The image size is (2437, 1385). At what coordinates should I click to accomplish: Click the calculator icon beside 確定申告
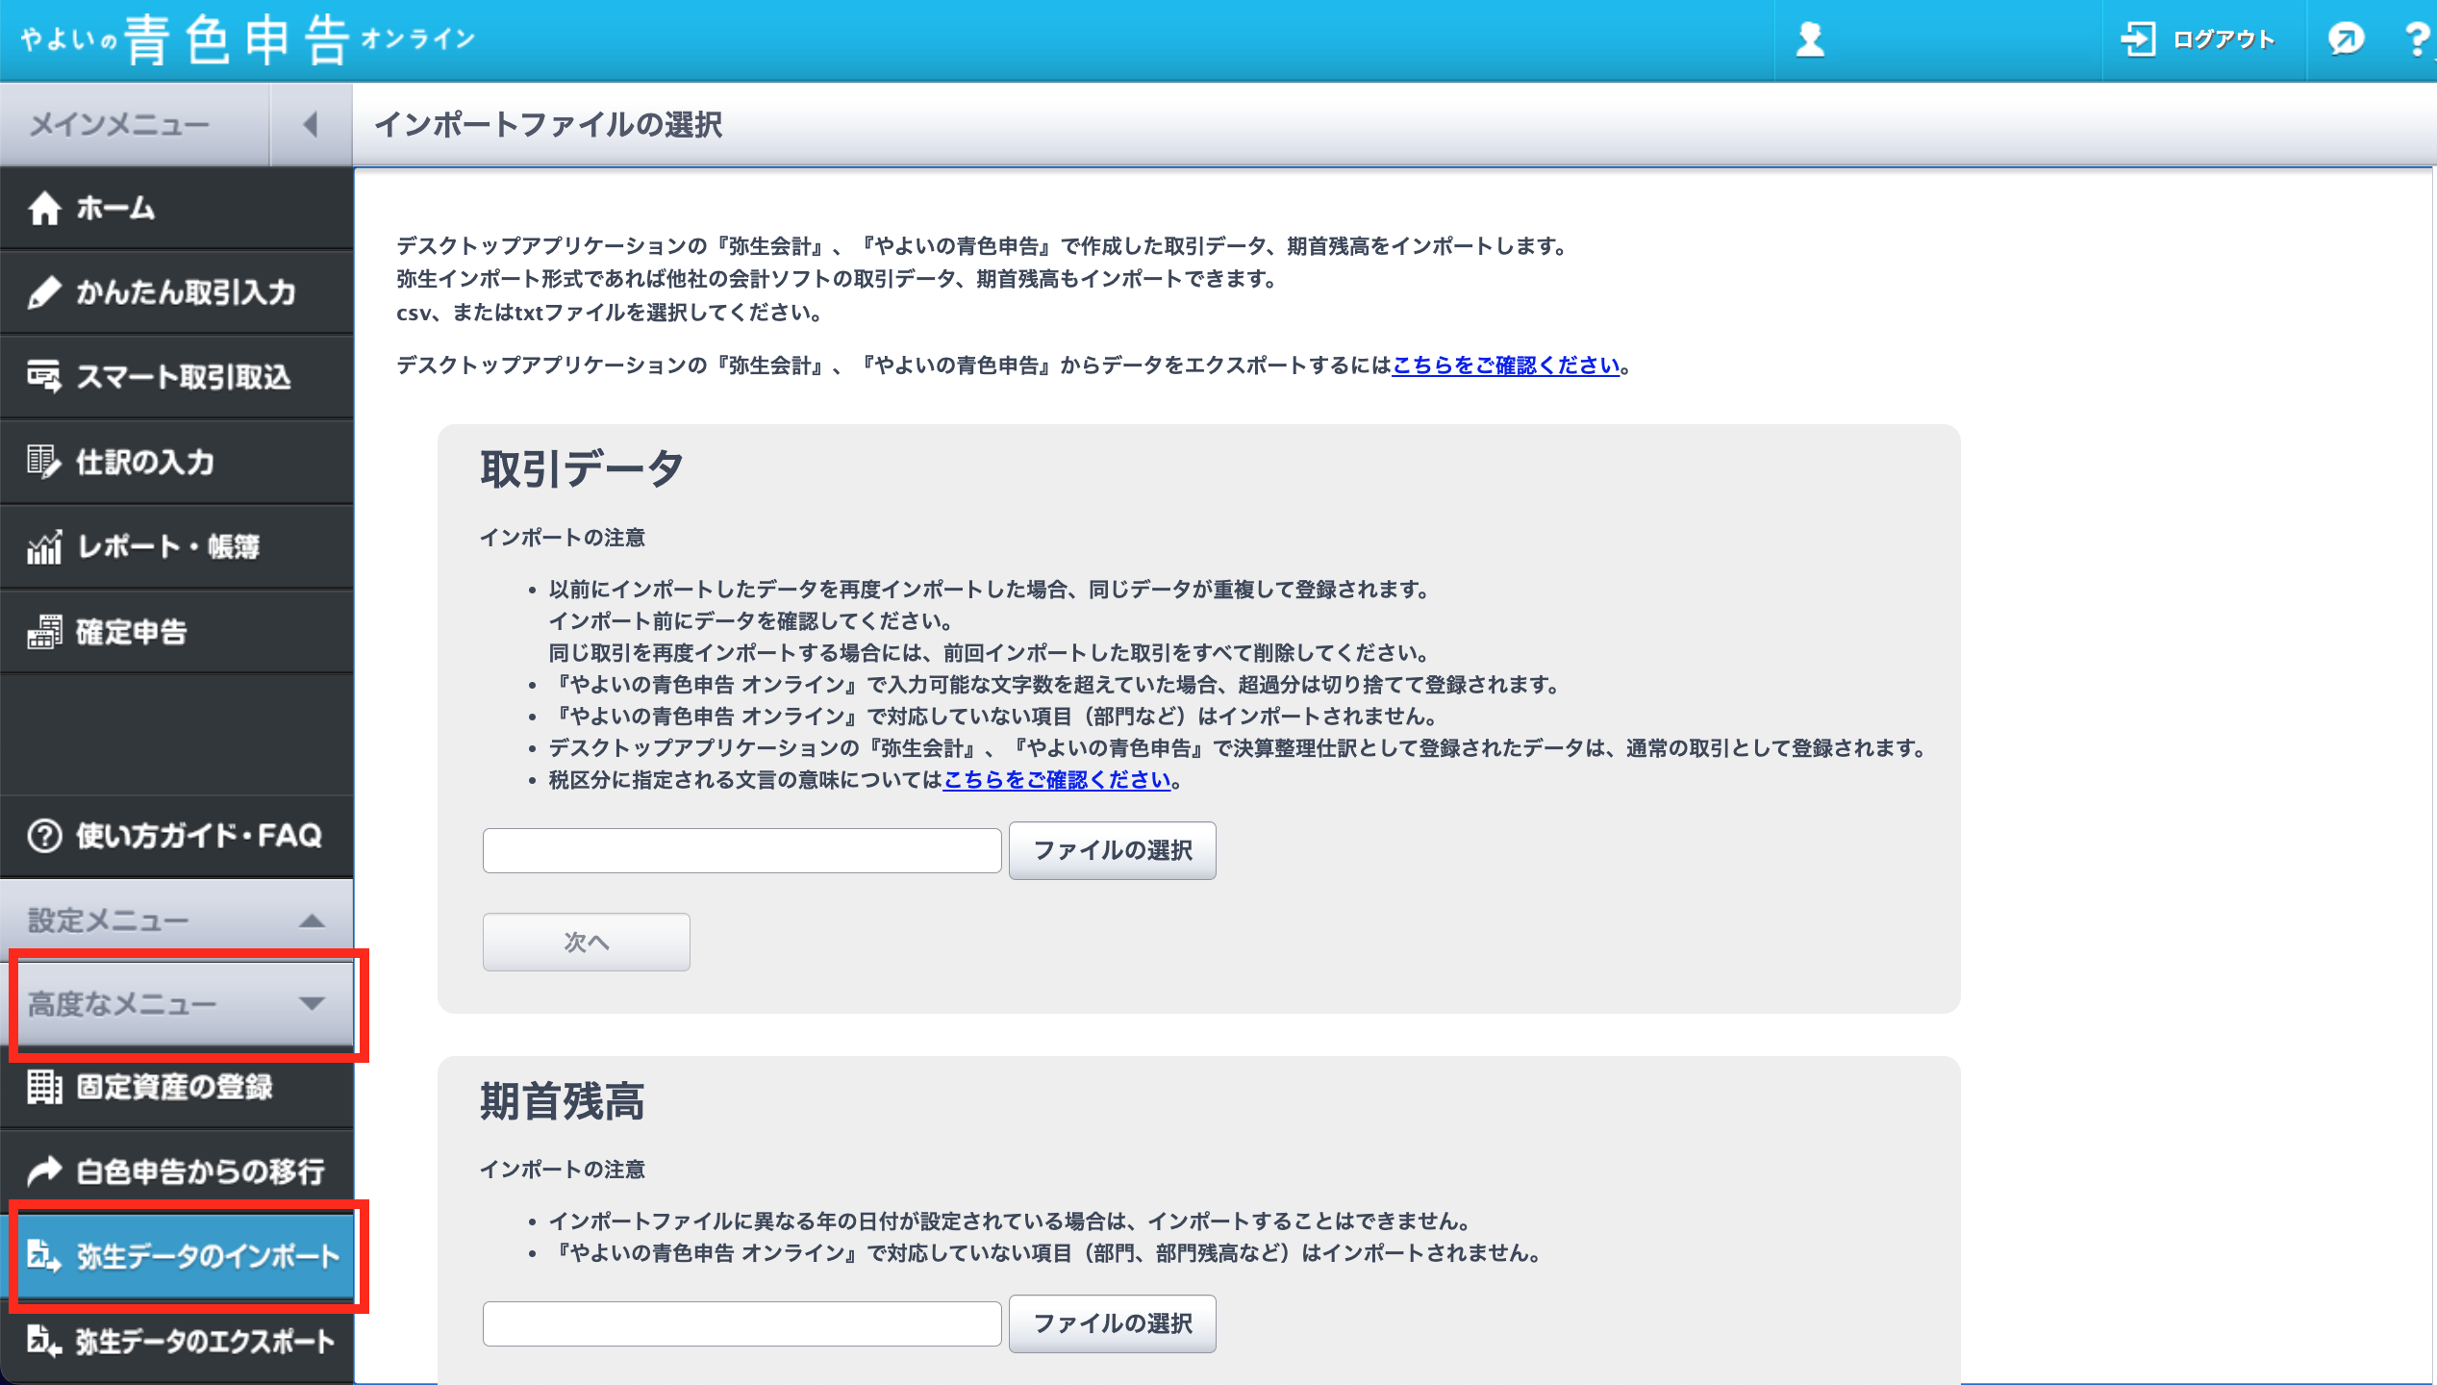coord(44,632)
